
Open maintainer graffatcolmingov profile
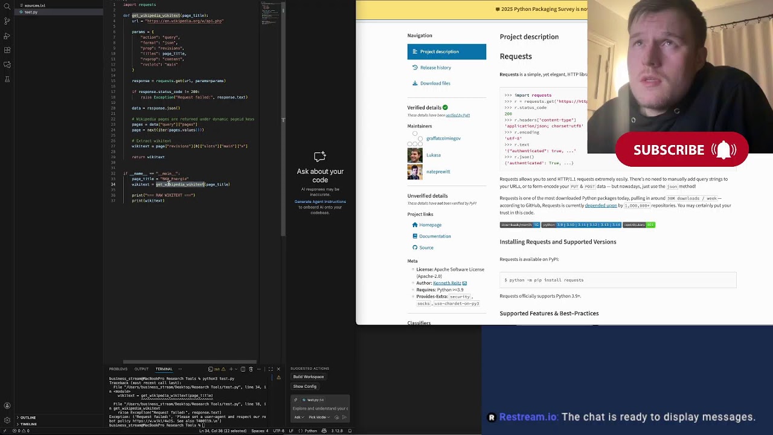443,138
